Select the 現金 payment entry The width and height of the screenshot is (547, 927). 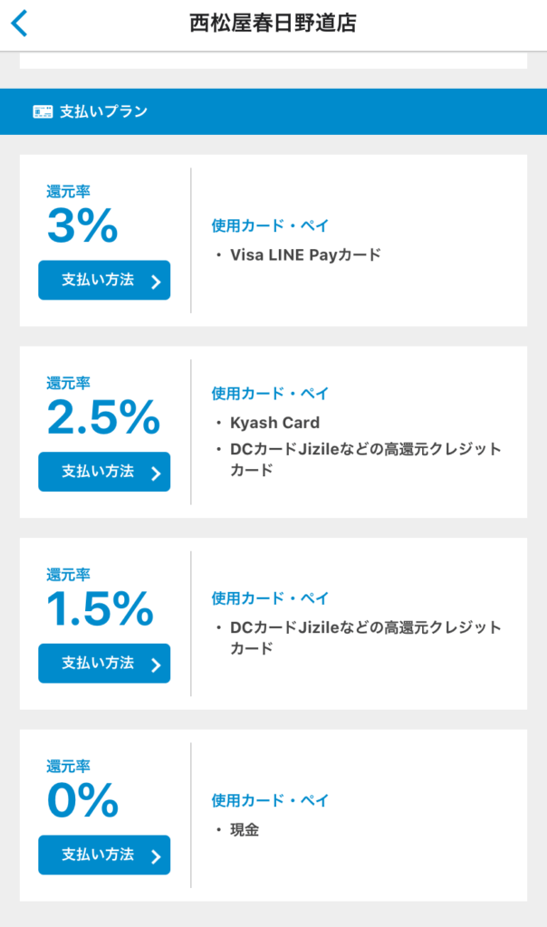[x=245, y=829]
